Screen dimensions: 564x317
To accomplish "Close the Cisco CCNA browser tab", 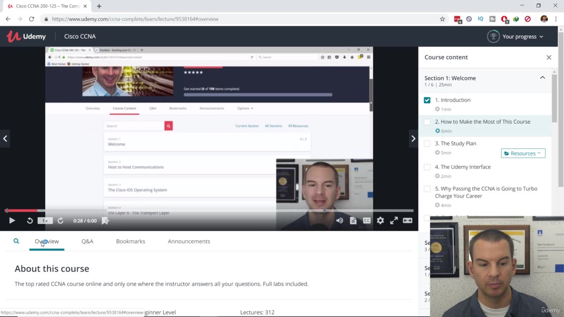I will (86, 6).
